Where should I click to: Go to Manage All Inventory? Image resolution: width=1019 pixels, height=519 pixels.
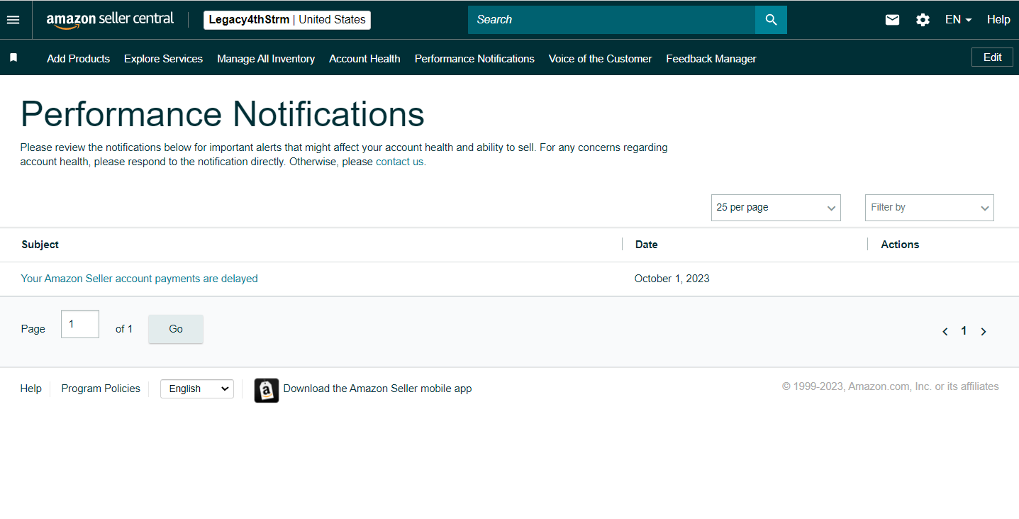tap(266, 59)
